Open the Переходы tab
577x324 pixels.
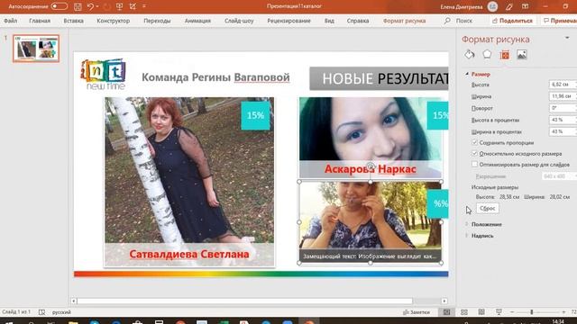click(x=157, y=21)
